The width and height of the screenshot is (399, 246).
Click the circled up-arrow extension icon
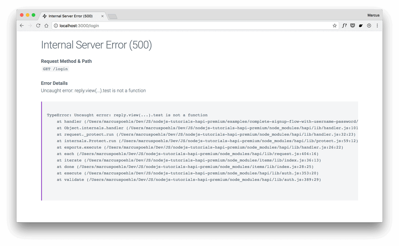[x=369, y=26]
